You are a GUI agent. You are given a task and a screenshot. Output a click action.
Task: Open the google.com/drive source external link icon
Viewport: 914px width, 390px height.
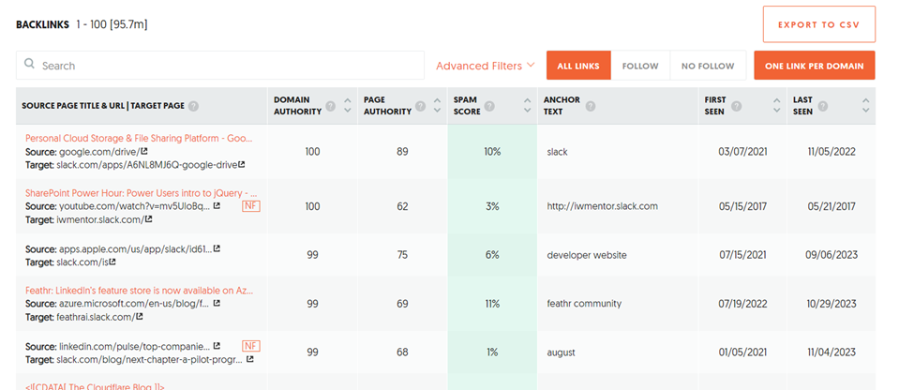pyautogui.click(x=142, y=152)
